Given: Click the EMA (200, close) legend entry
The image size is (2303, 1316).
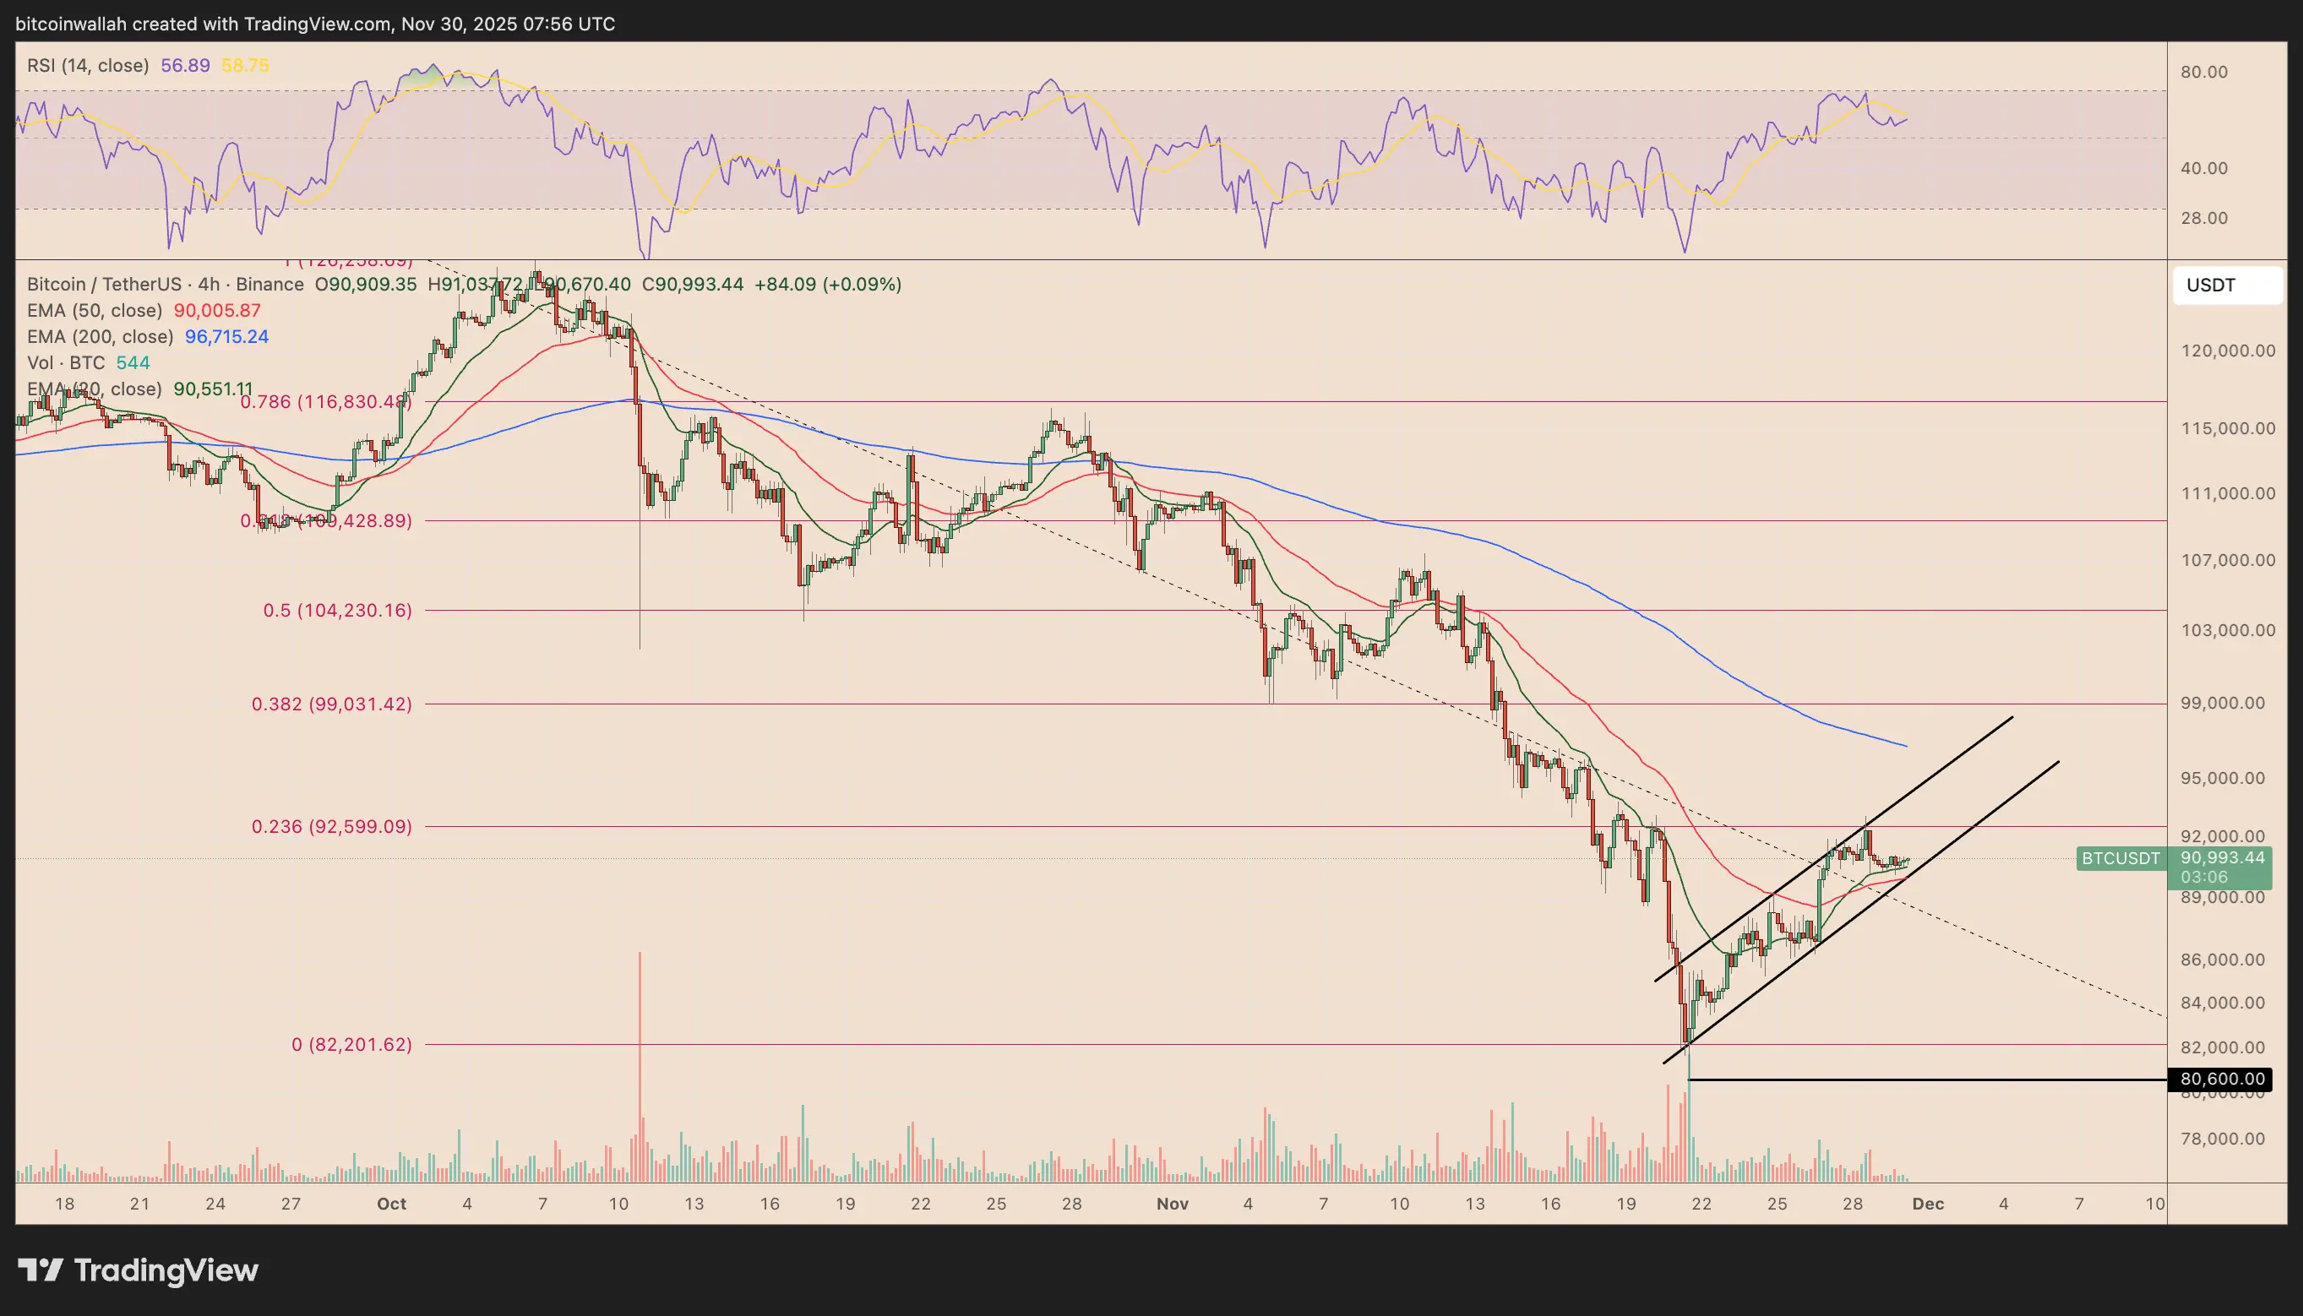Looking at the screenshot, I should 100,336.
